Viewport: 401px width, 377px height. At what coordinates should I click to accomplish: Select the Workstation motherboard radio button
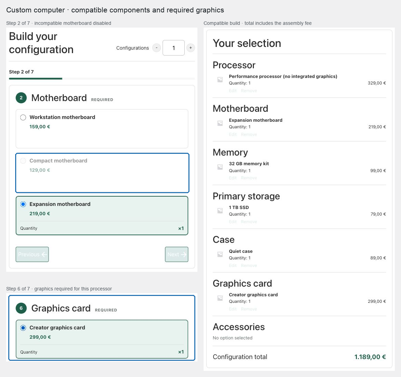(x=23, y=117)
